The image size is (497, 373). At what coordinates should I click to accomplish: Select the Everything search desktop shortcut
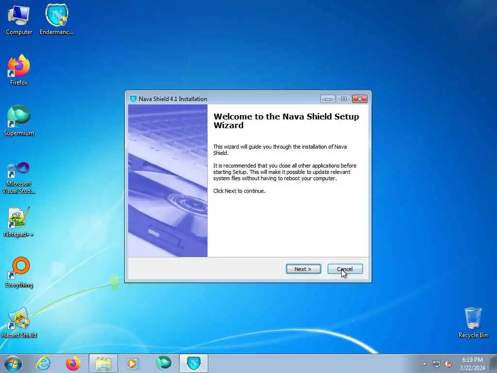[19, 272]
